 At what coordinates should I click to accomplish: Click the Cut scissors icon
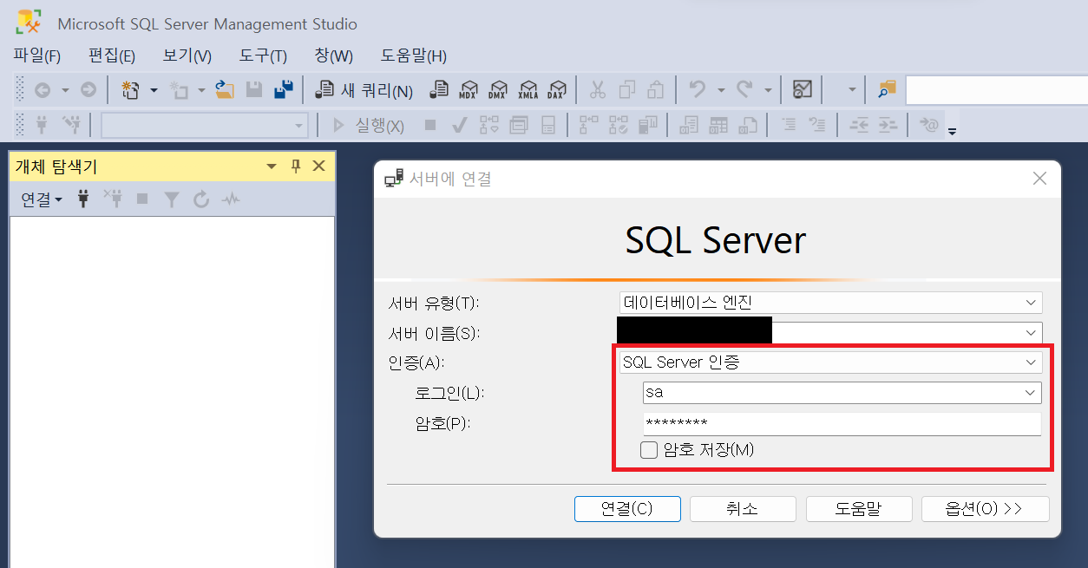597,89
